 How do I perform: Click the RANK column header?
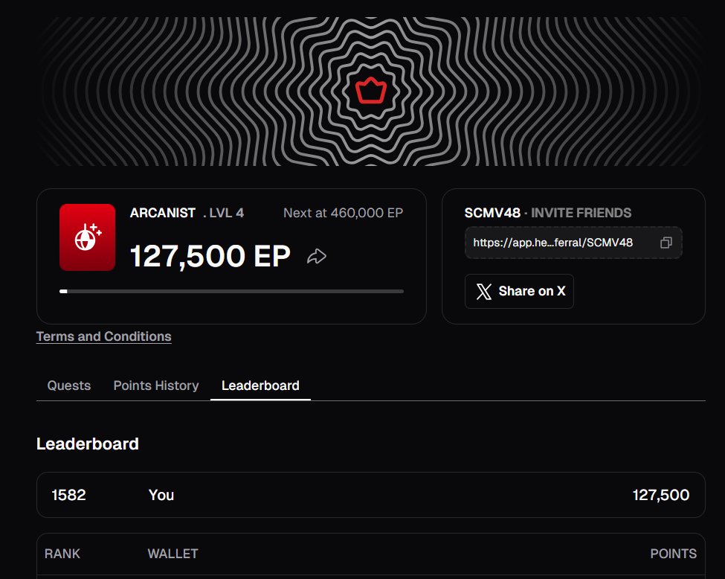(62, 554)
